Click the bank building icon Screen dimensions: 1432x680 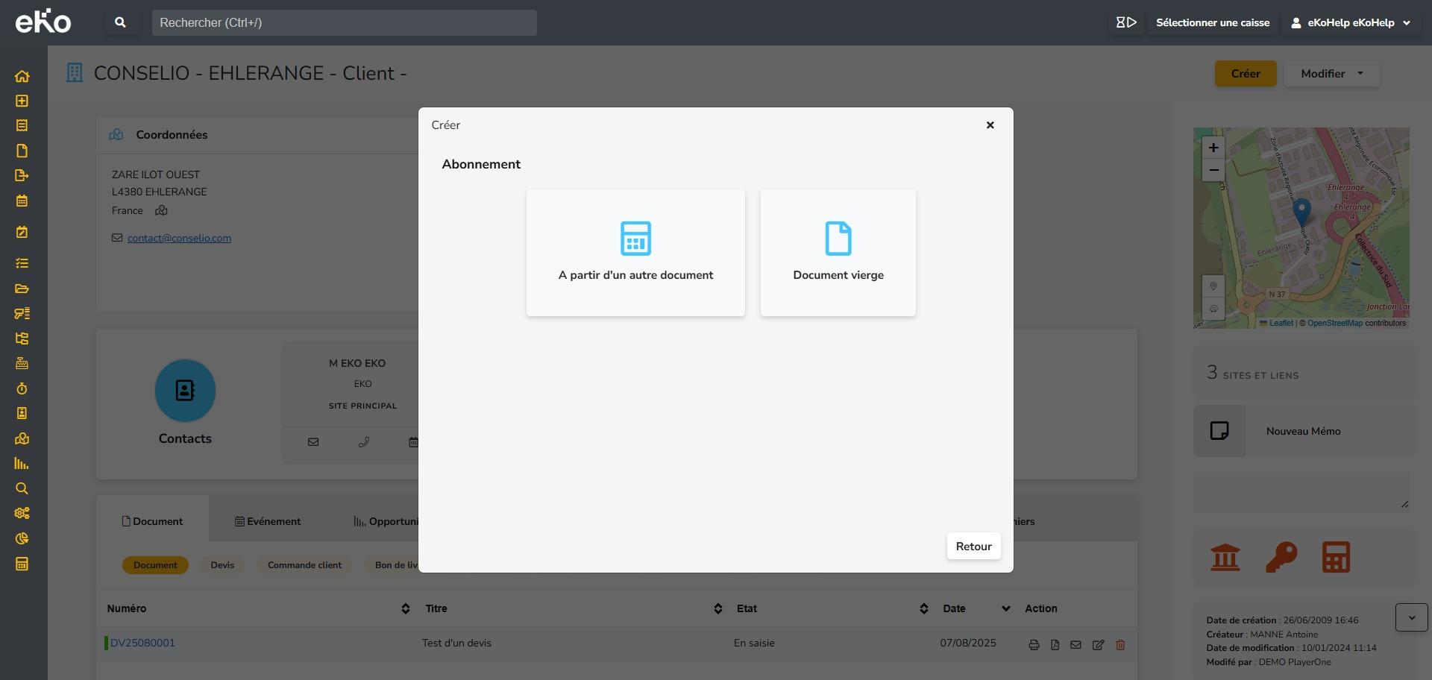[x=1225, y=557]
